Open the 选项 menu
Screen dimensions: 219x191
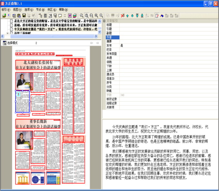(29, 10)
